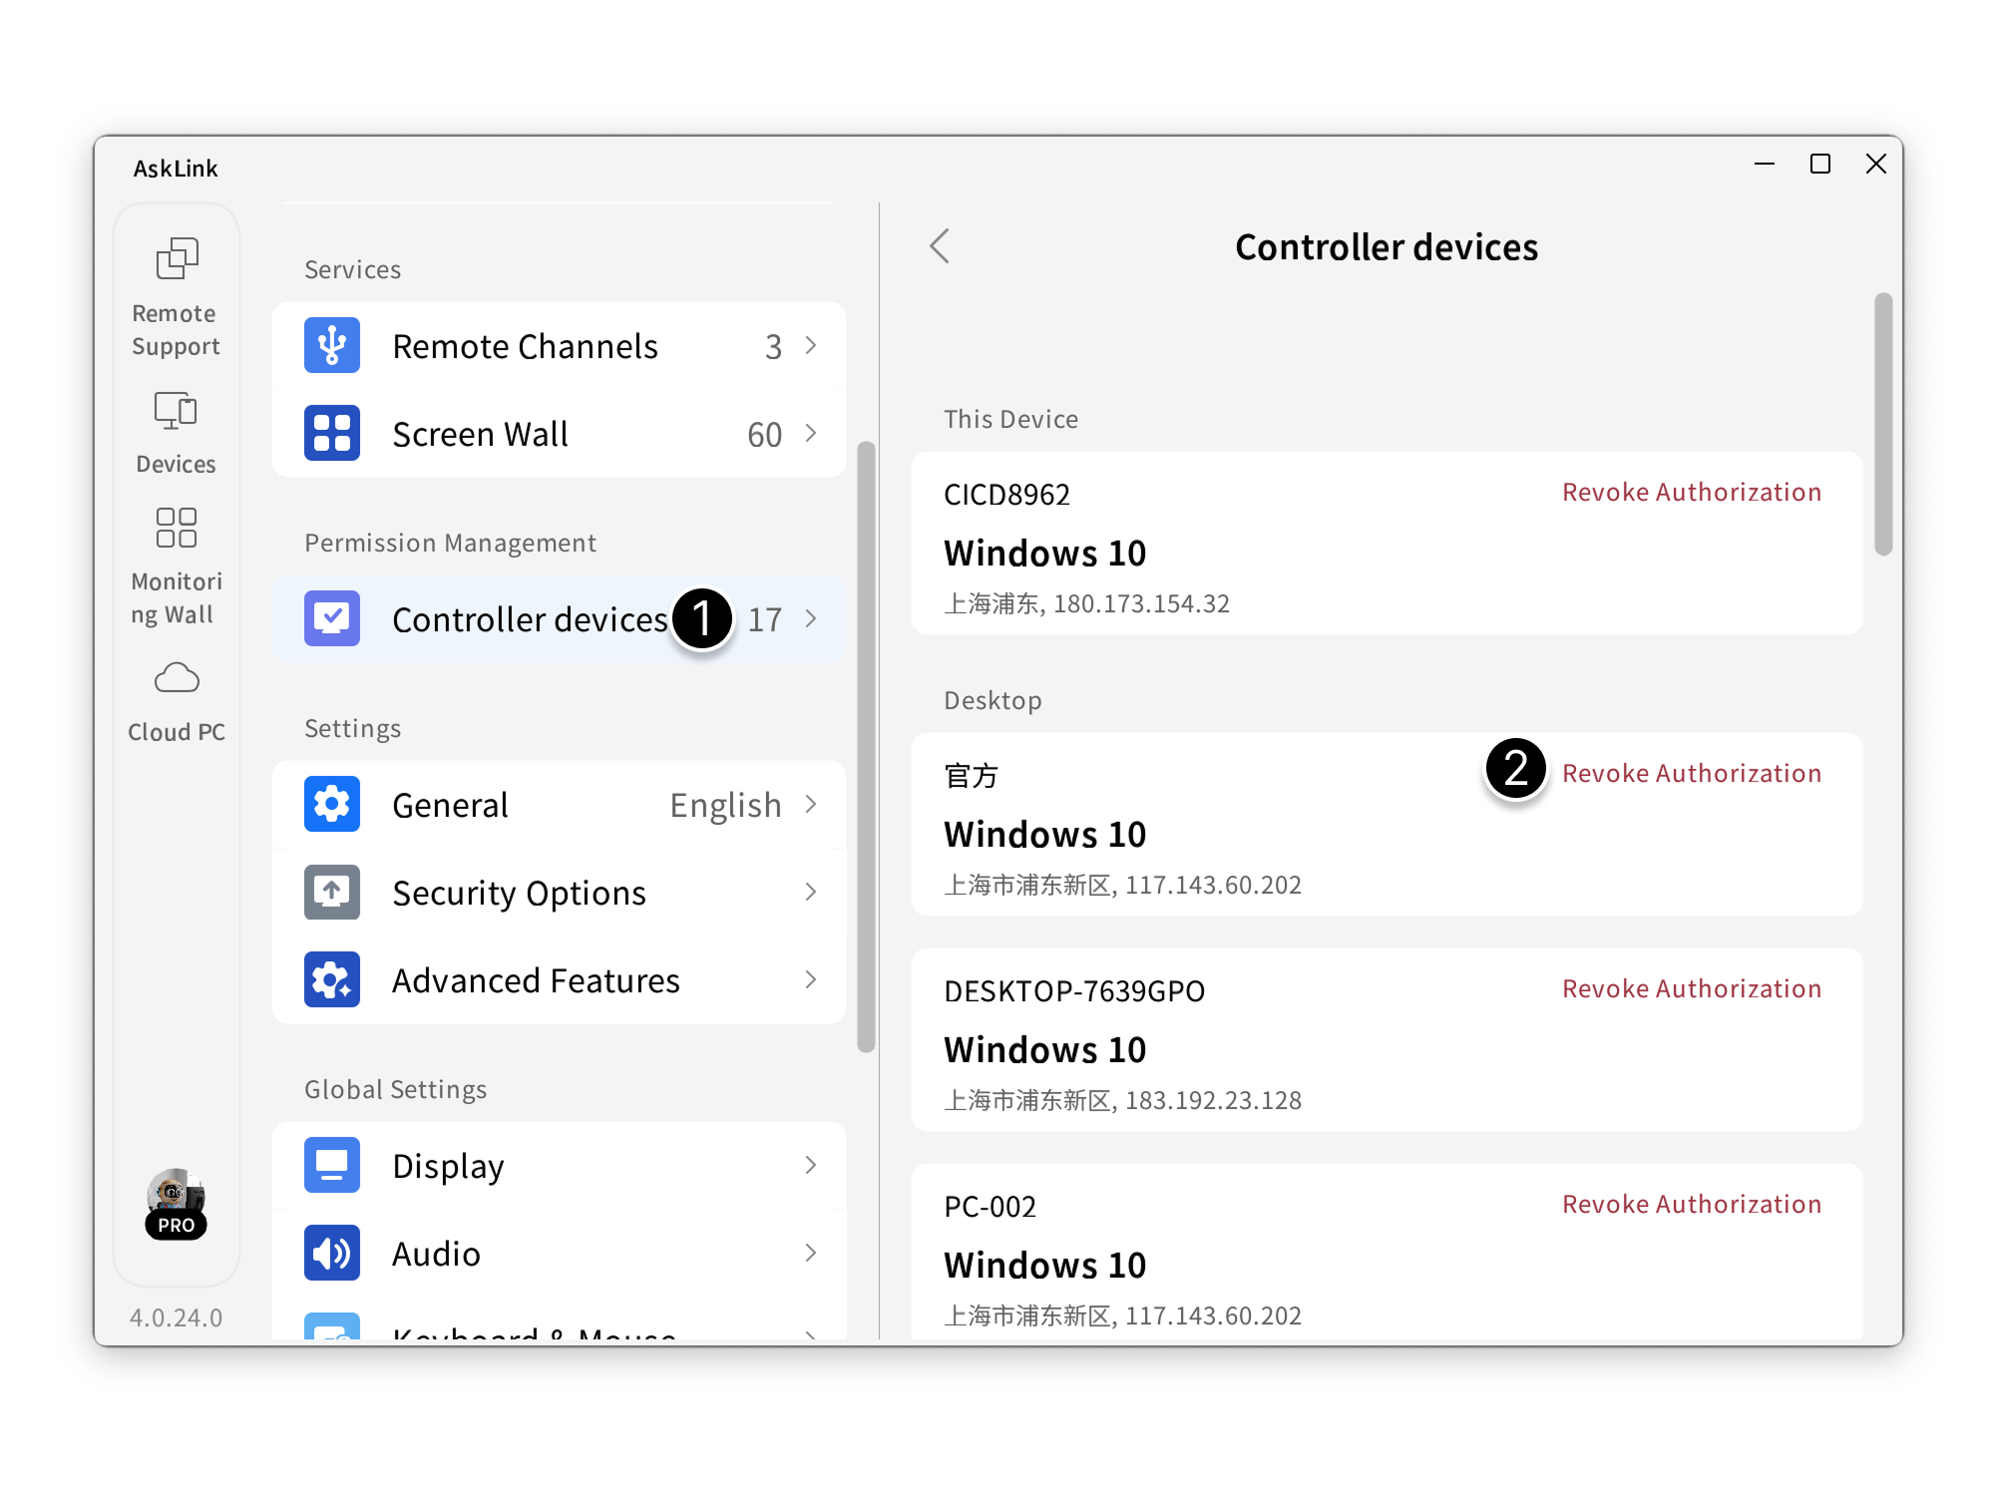Image resolution: width=1995 pixels, height=1496 pixels.
Task: Open the Security Options menu item
Action: pyautogui.click(x=519, y=893)
